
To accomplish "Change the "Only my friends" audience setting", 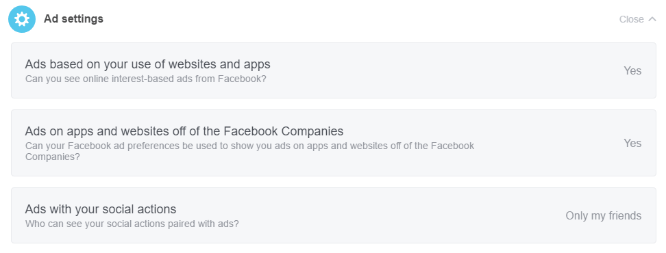I will (x=603, y=215).
